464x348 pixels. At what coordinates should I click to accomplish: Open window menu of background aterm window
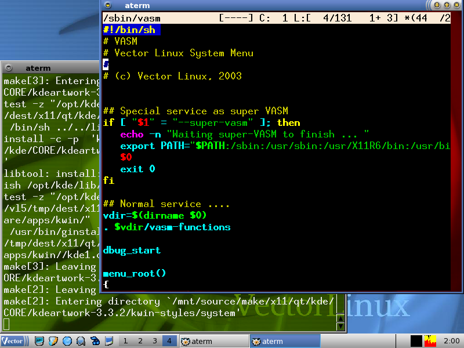9,68
